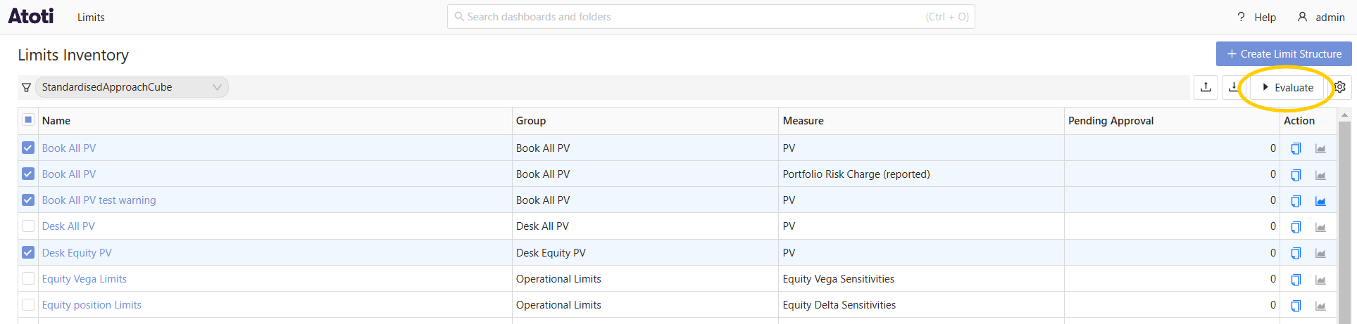Click Create Limit Structure button
This screenshot has height=324, width=1357.
1283,54
